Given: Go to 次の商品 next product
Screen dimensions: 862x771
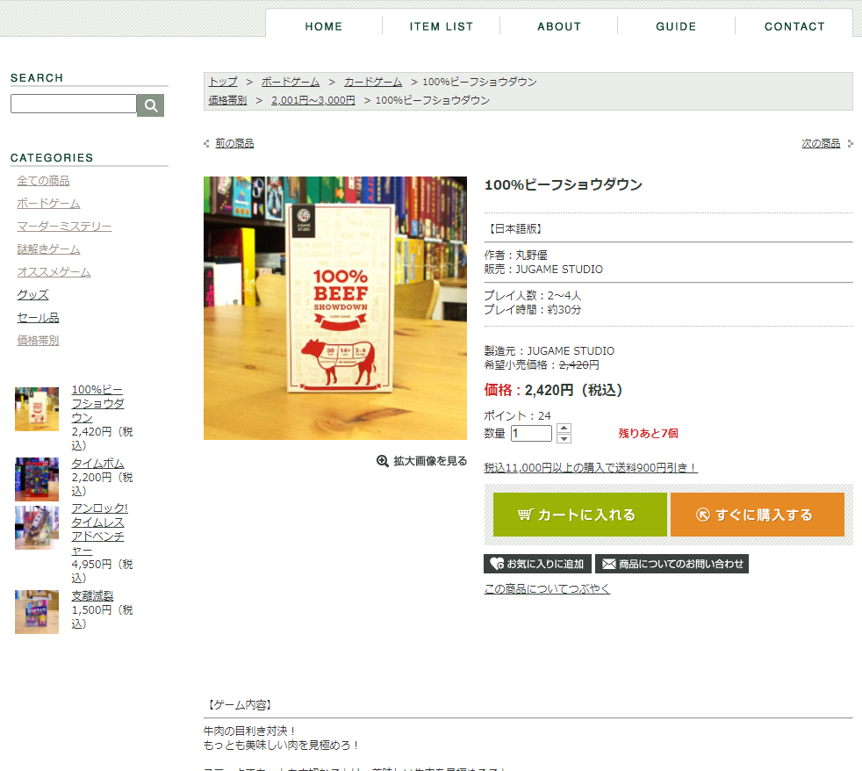Looking at the screenshot, I should click(821, 143).
